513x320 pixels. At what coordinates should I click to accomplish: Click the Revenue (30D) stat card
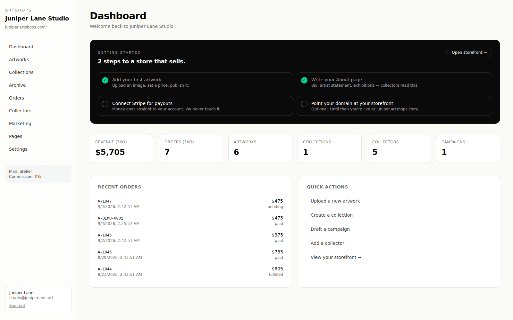pos(122,148)
